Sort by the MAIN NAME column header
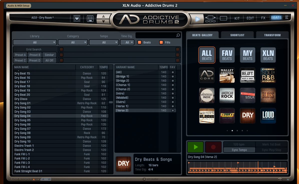 pos(44,67)
